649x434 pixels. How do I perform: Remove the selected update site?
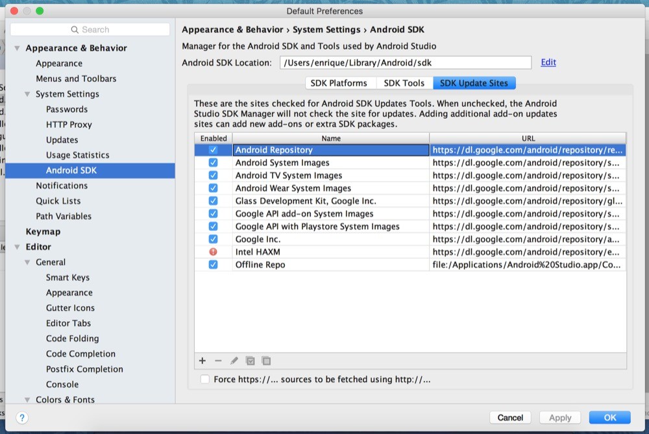[218, 361]
